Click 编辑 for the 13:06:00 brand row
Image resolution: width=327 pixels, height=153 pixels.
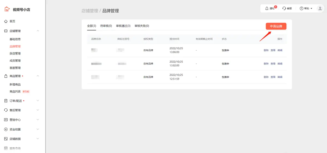[x=280, y=50]
